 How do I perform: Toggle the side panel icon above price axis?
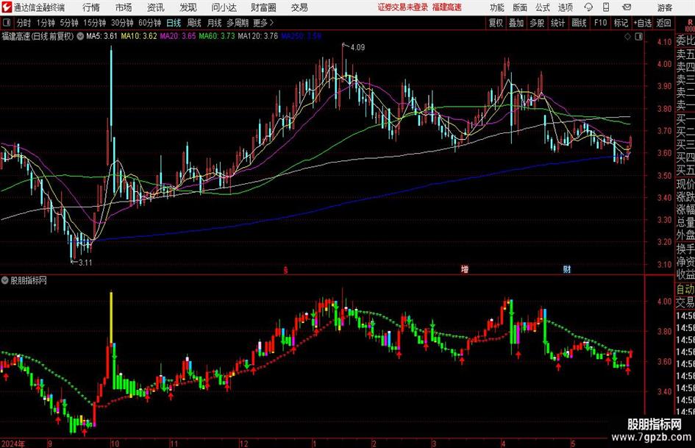pos(638,37)
